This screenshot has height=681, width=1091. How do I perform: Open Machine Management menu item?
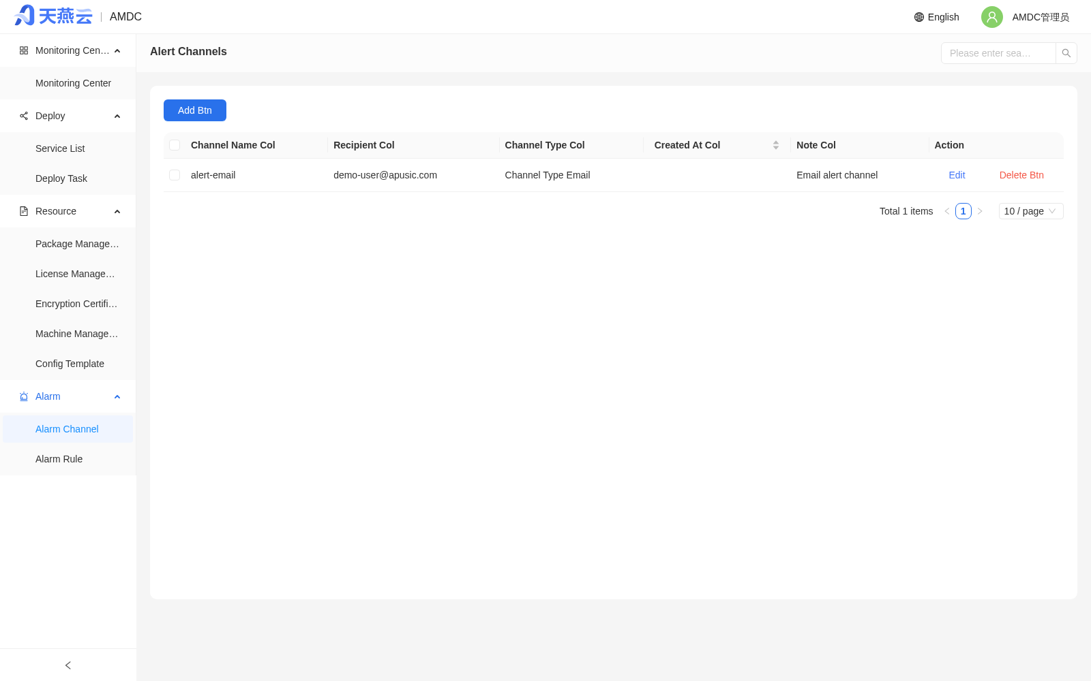pos(68,334)
